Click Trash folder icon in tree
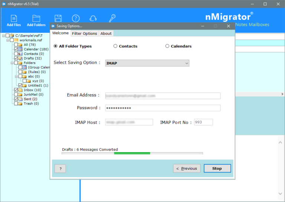This screenshot has width=285, height=202. 20,104
